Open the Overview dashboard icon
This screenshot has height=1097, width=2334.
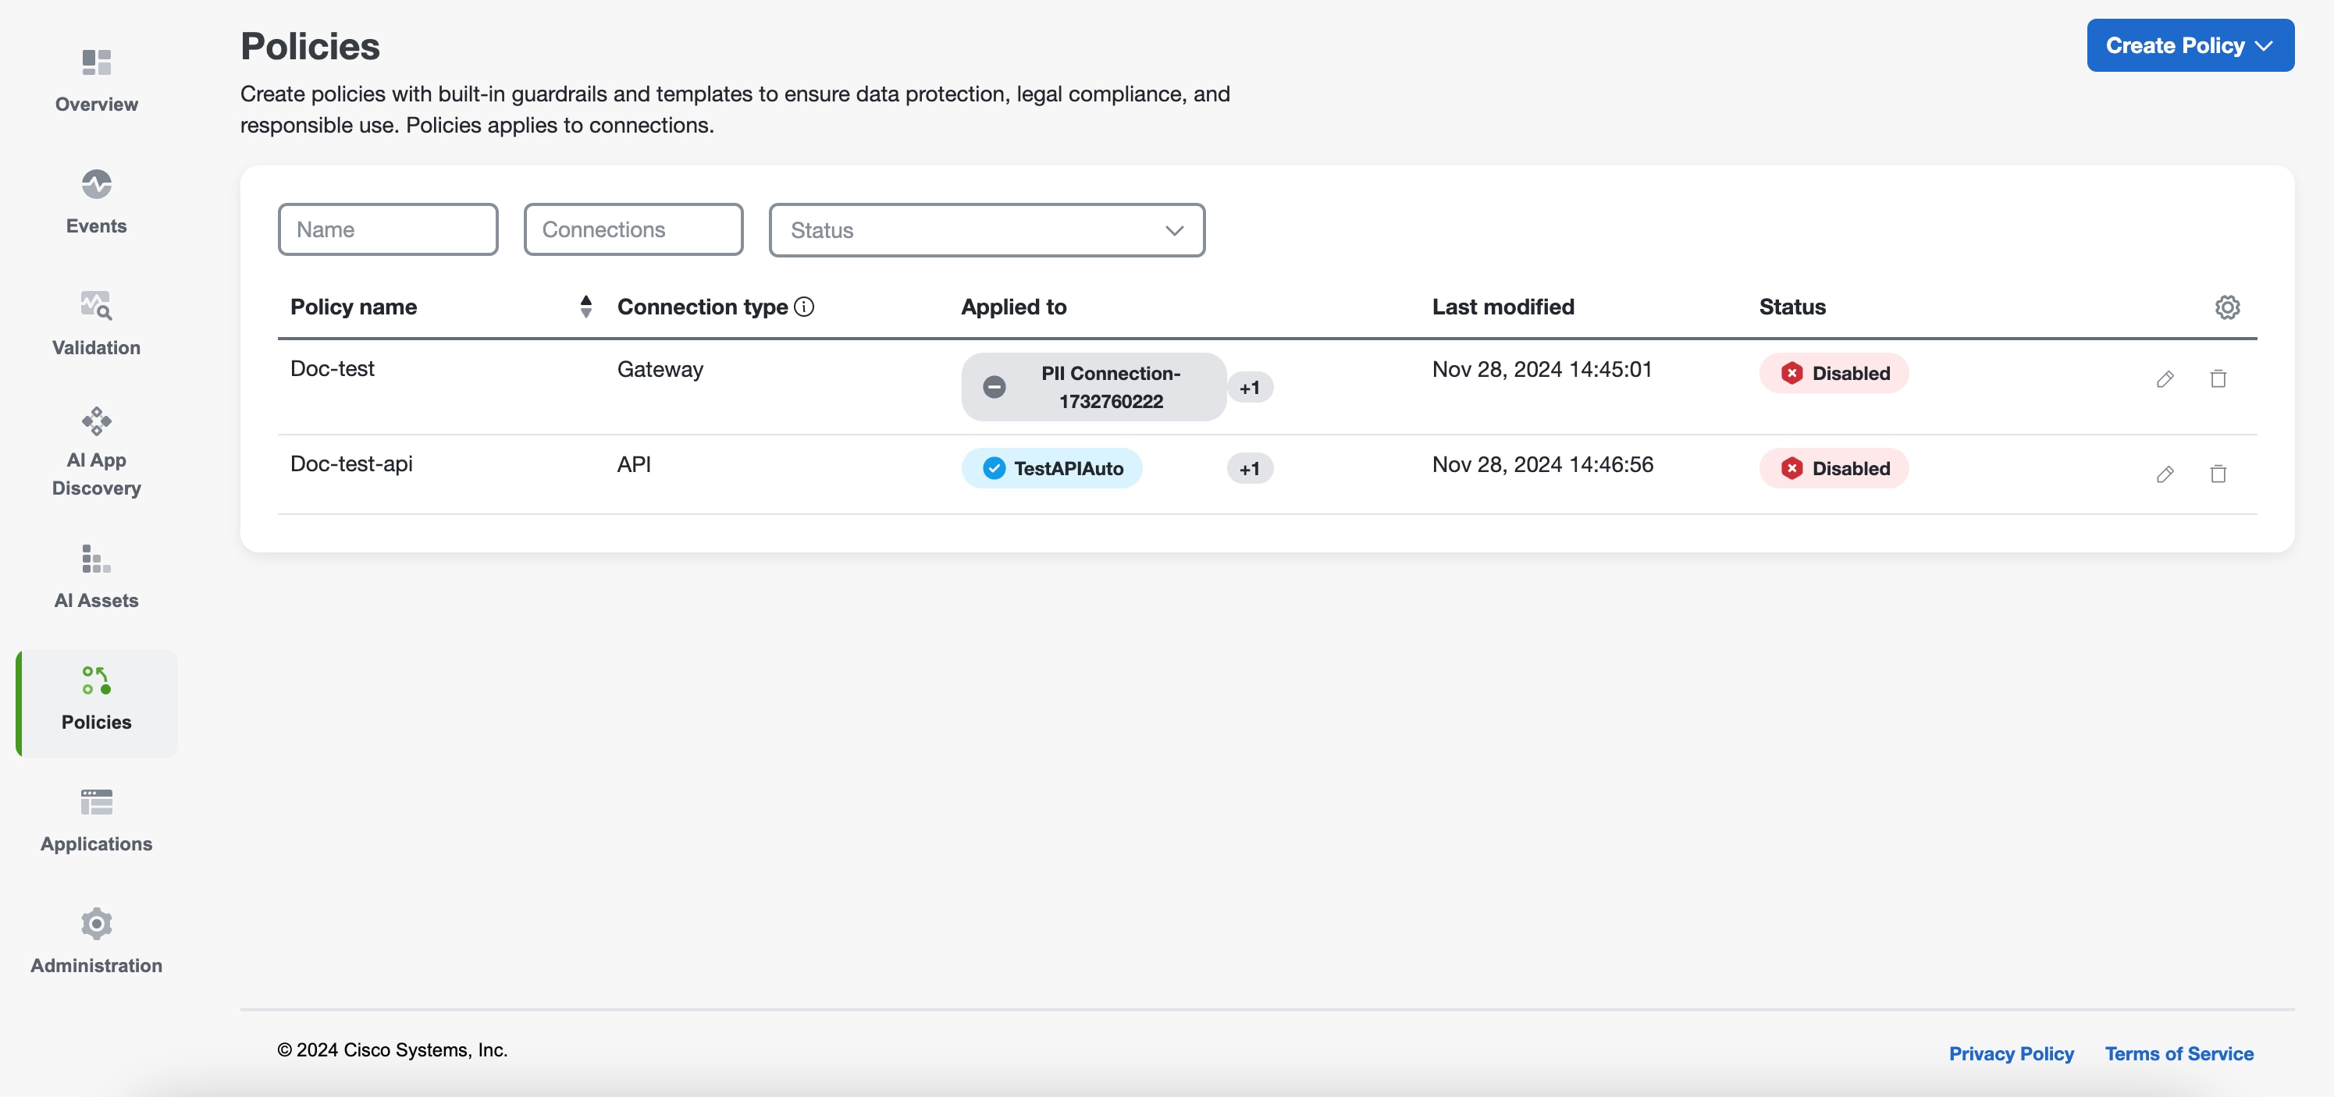pos(96,62)
